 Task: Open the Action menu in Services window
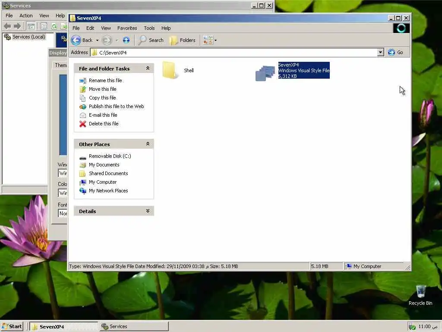coord(26,16)
